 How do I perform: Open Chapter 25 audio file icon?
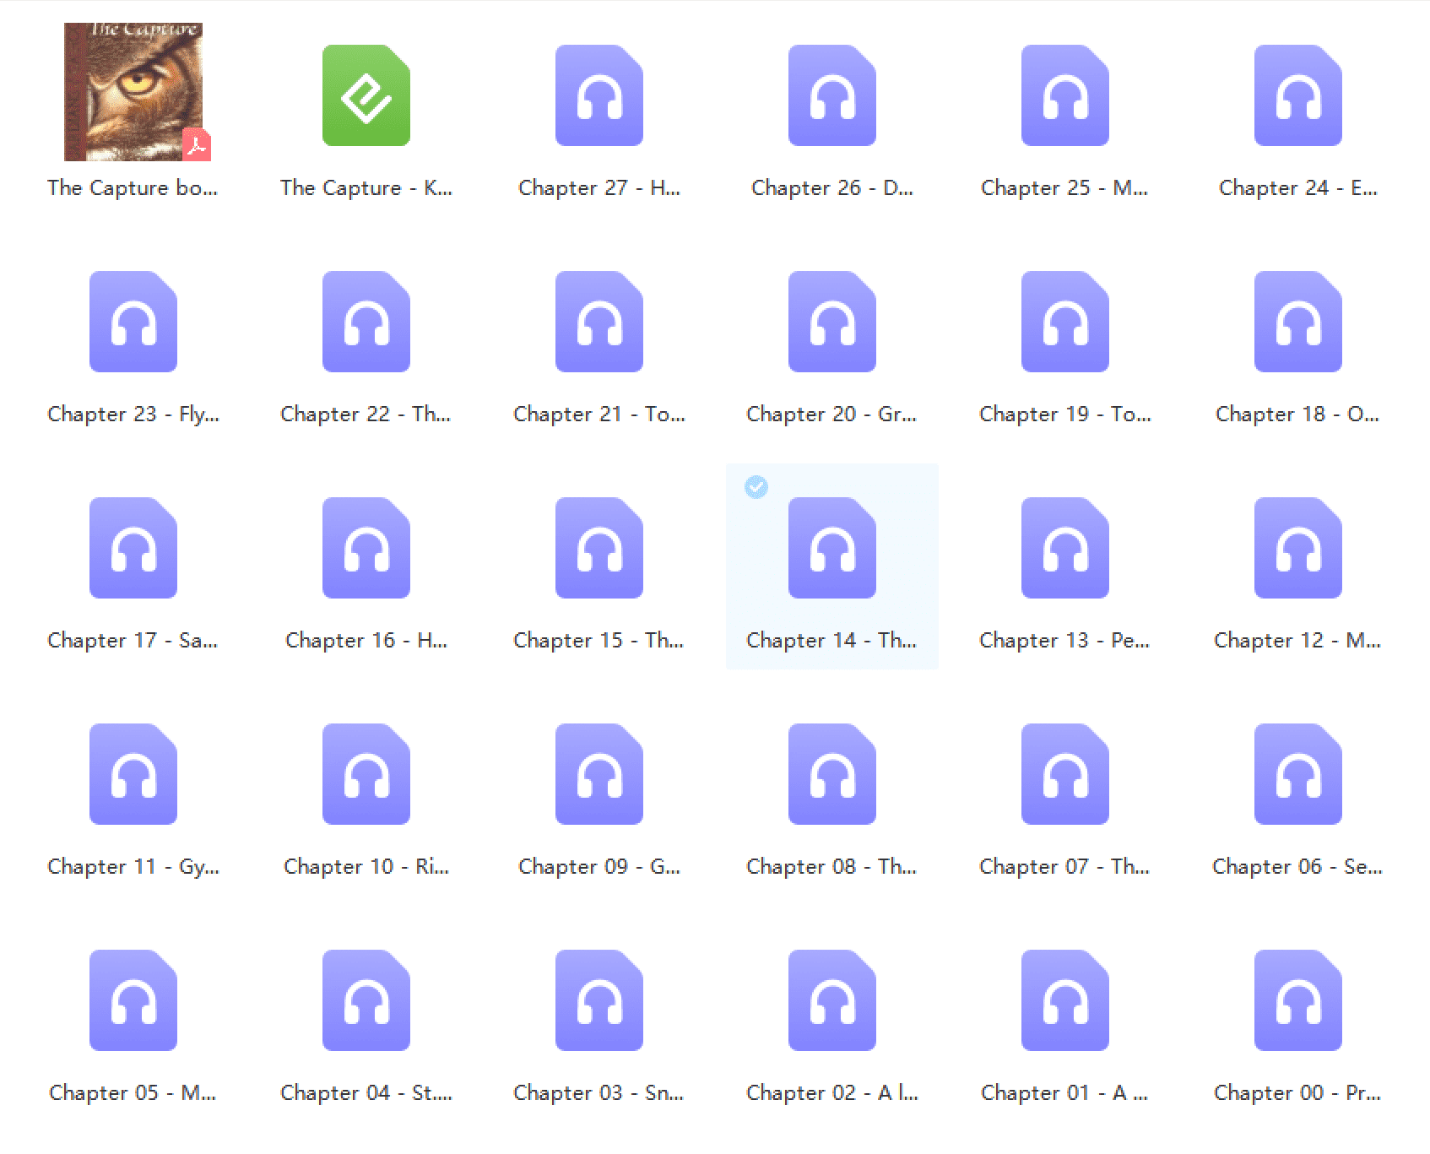1064,95
